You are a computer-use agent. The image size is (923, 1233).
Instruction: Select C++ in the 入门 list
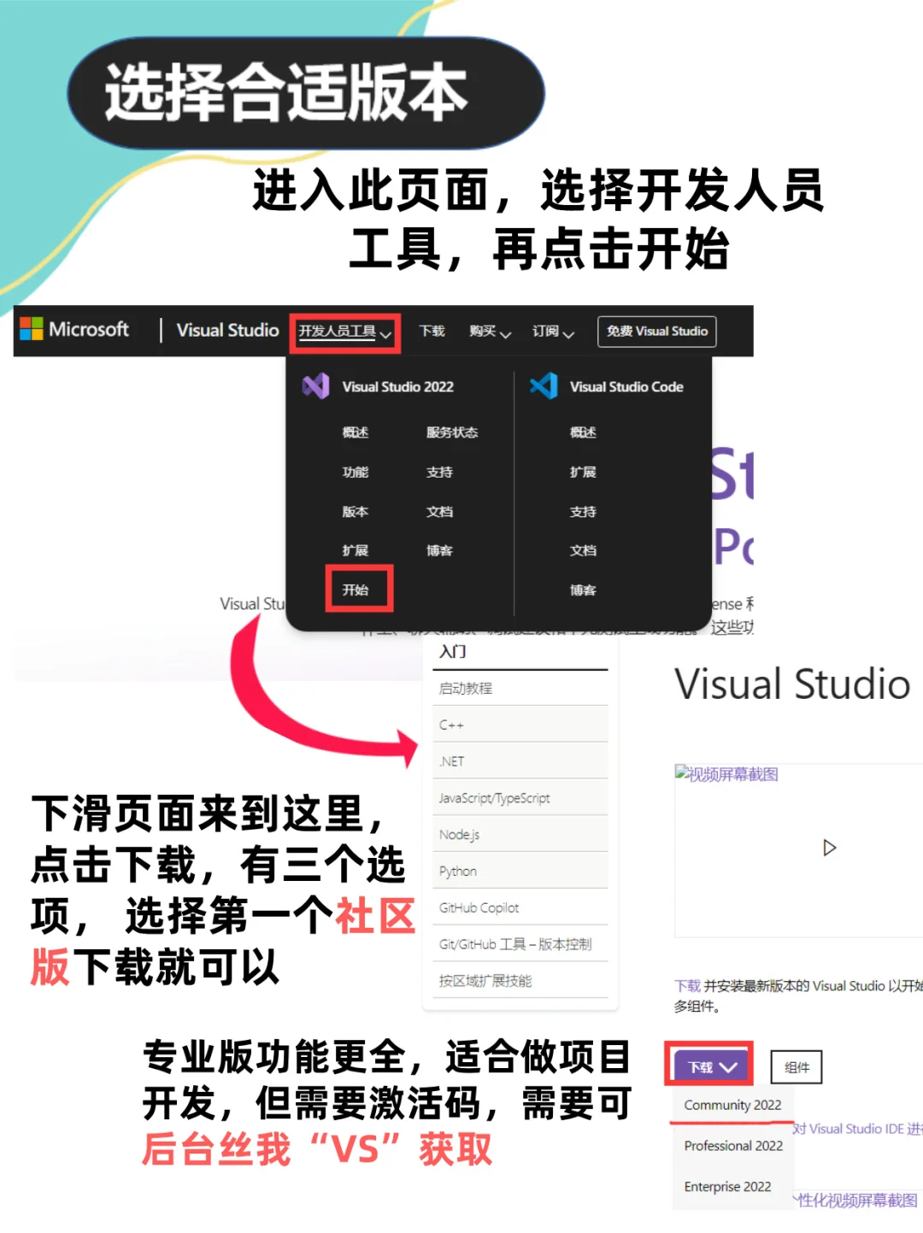450,724
